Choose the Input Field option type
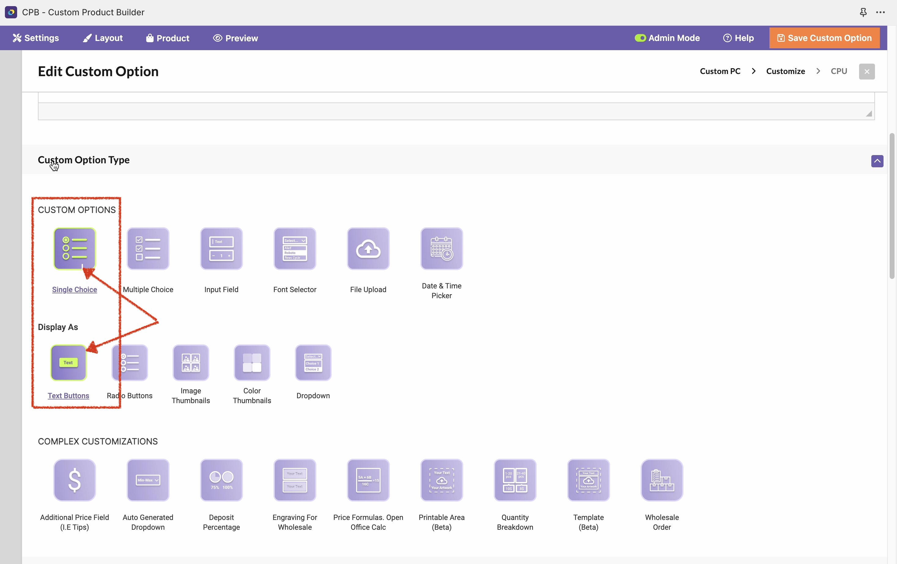 pos(221,248)
